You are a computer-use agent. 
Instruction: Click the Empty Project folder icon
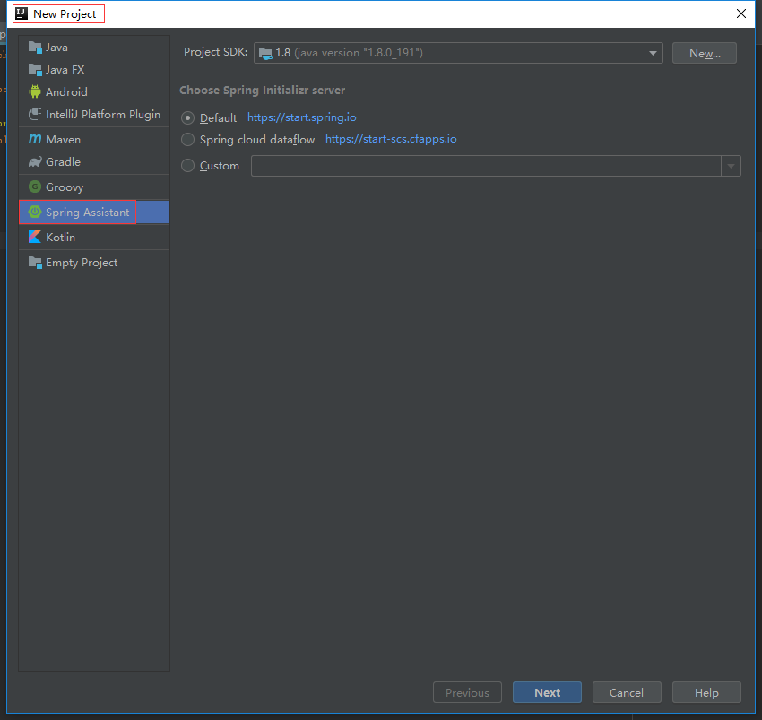click(x=35, y=263)
